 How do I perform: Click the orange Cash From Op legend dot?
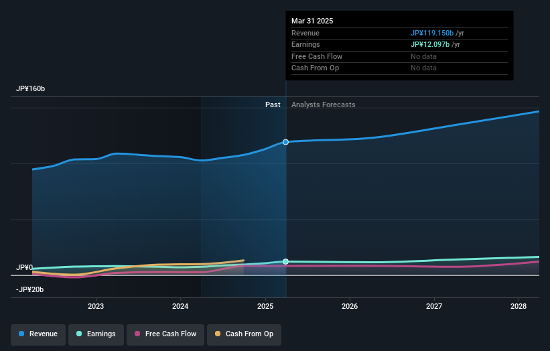(x=218, y=334)
